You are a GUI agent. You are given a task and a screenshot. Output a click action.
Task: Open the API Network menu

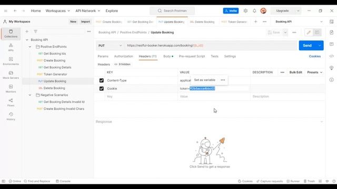click(x=88, y=10)
